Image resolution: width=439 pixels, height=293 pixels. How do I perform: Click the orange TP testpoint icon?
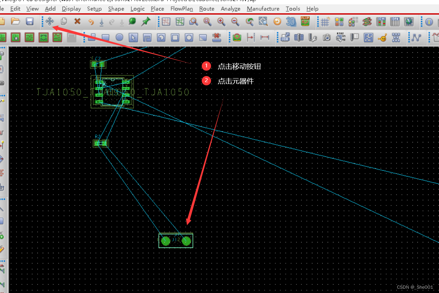[x=382, y=37]
